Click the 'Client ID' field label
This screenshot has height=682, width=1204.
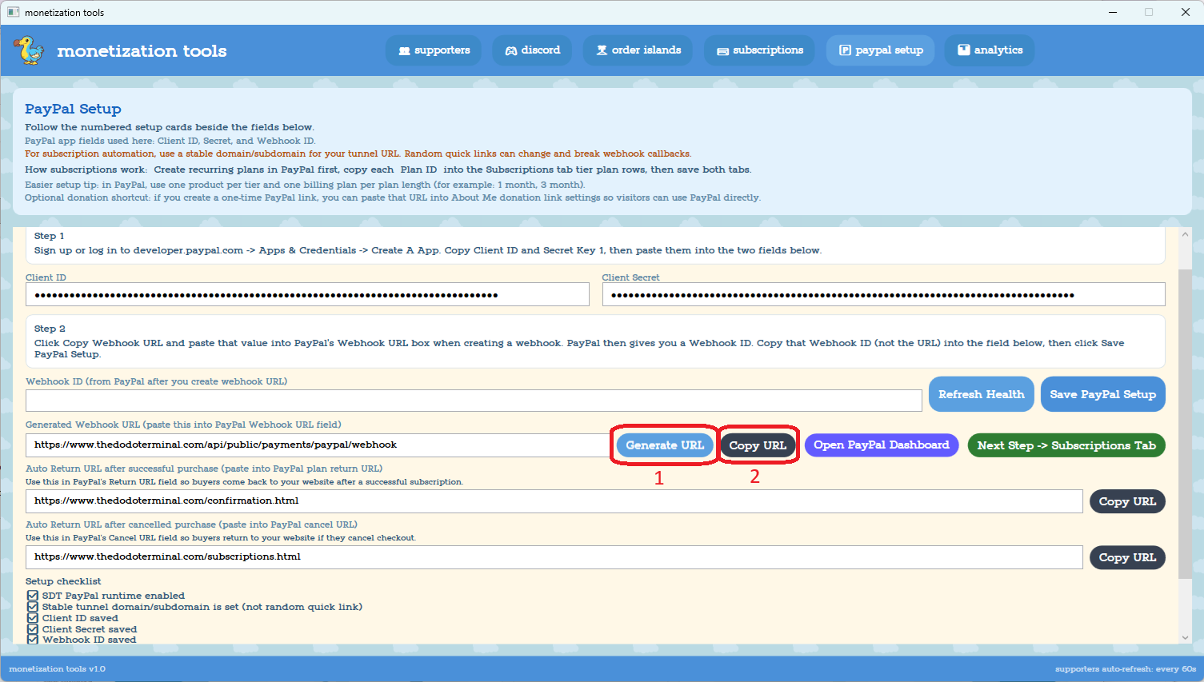pos(46,277)
